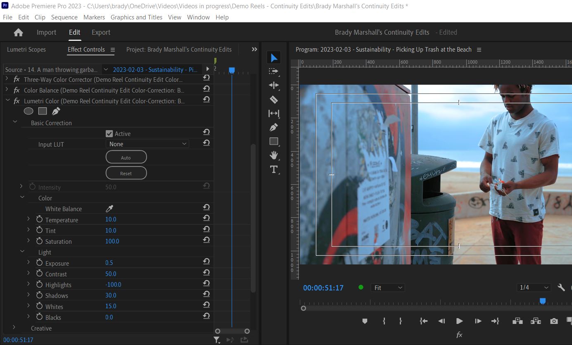Click the Home icon
The image size is (572, 345).
click(18, 32)
